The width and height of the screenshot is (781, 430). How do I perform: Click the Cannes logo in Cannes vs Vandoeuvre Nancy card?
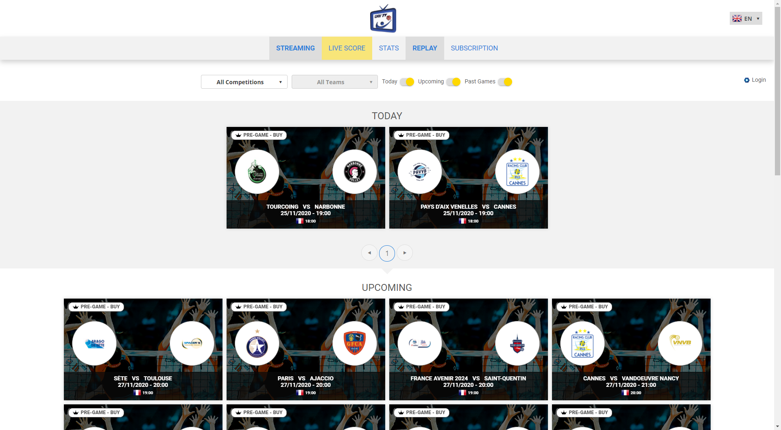[582, 343]
